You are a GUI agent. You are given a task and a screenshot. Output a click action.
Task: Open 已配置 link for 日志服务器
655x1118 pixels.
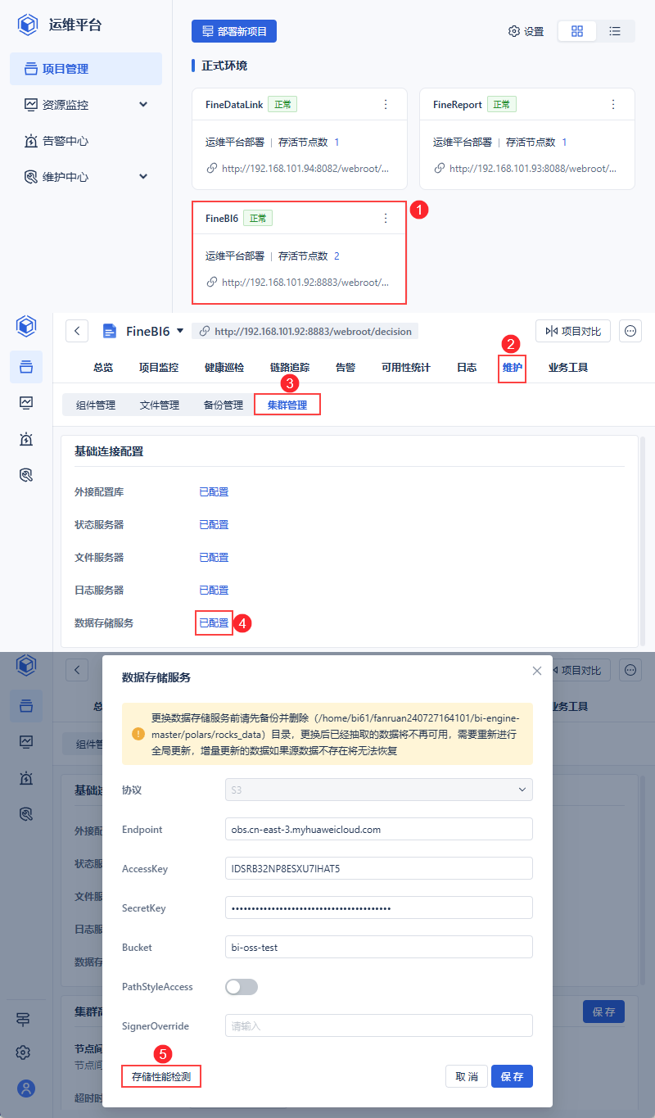pos(214,591)
